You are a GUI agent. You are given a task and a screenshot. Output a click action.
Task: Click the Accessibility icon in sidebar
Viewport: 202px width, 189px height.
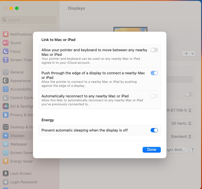(x=6, y=89)
